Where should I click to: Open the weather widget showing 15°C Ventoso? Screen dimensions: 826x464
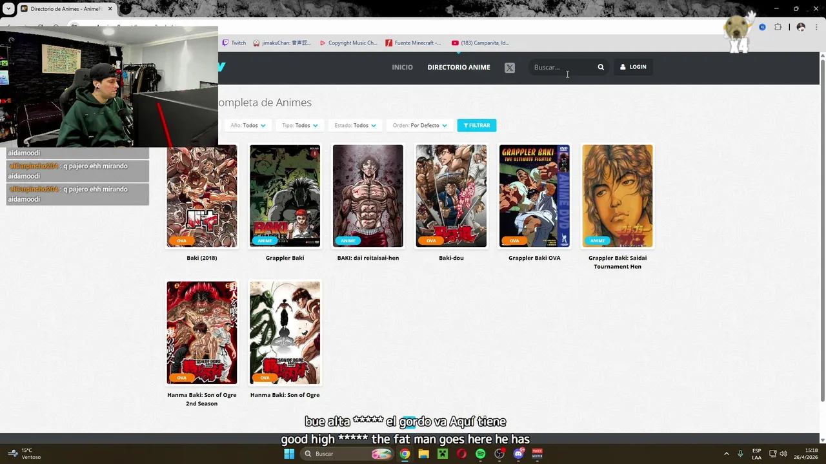pos(25,454)
